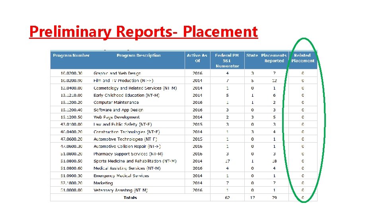Select Automotive Collision Repair (NT-F)
Image resolution: width=382 pixels, height=214 pixels.
pos(127,147)
